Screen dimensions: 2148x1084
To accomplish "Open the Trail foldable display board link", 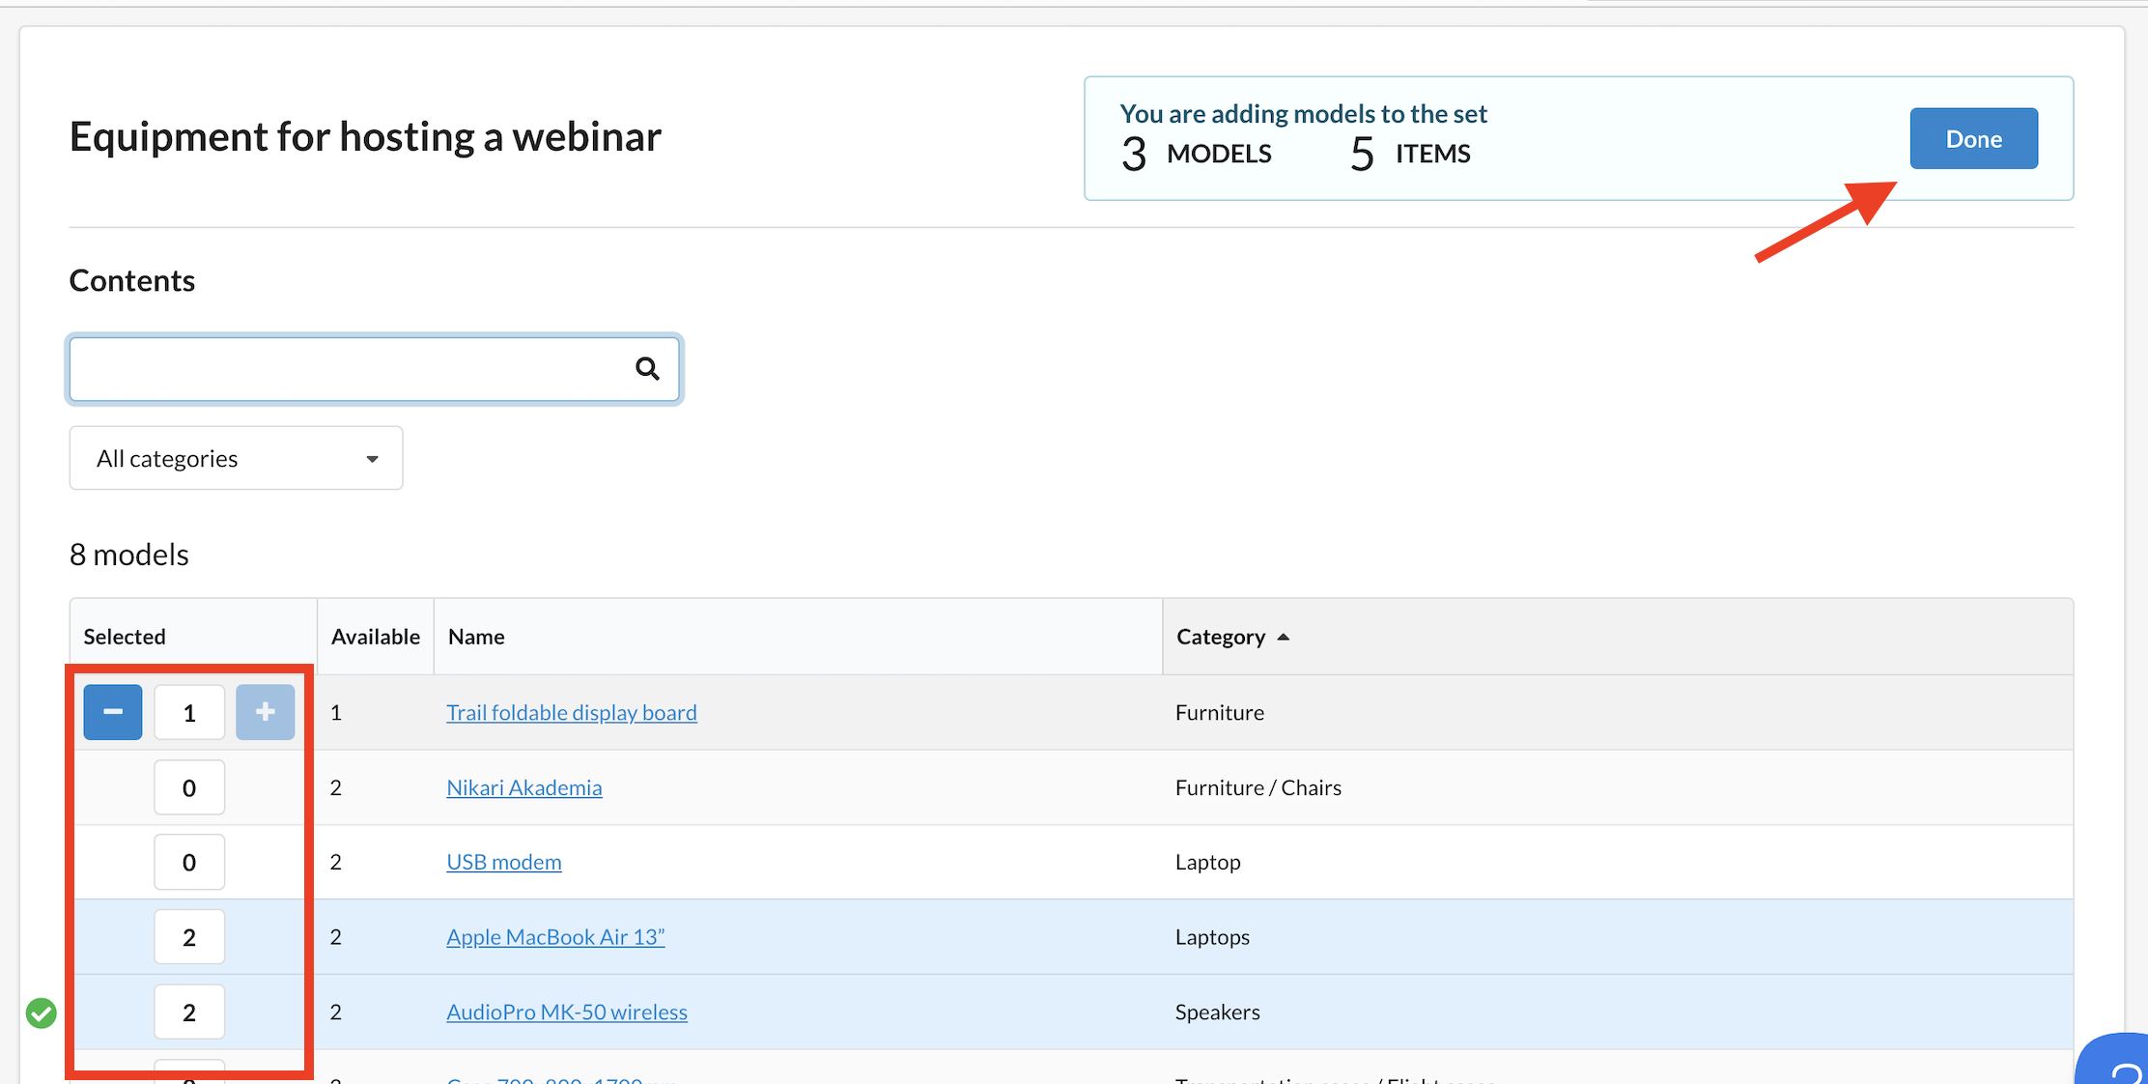I will [571, 712].
